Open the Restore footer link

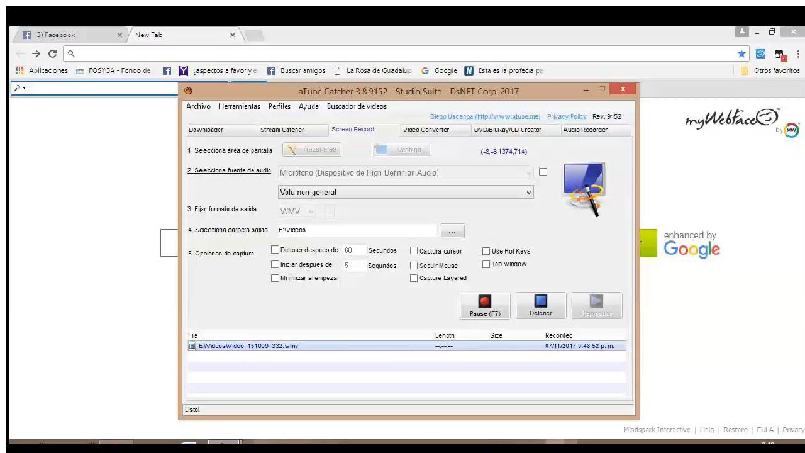click(735, 430)
